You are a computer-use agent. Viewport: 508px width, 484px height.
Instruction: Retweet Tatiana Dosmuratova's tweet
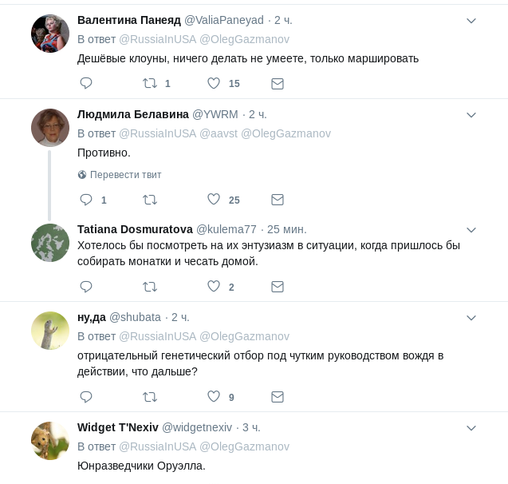[149, 286]
